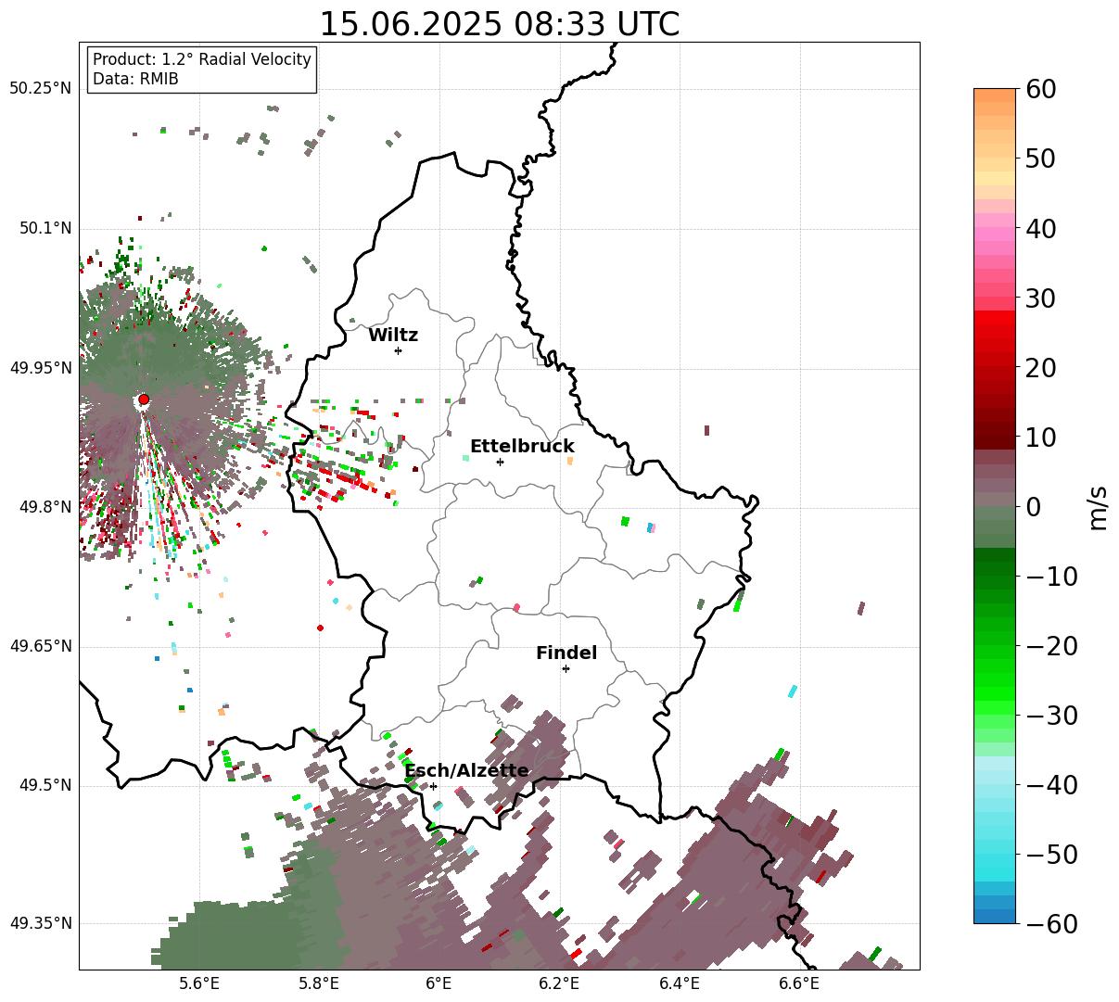This screenshot has height=1002, width=1119.
Task: Click the 5.6°E longitude tick label
Action: click(199, 983)
